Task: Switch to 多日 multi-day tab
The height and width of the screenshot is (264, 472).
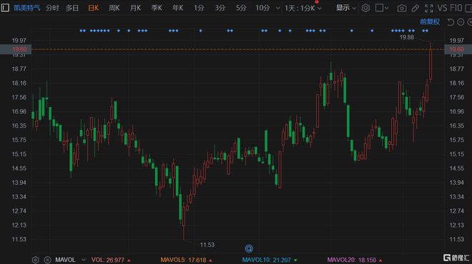Action: 72,8
